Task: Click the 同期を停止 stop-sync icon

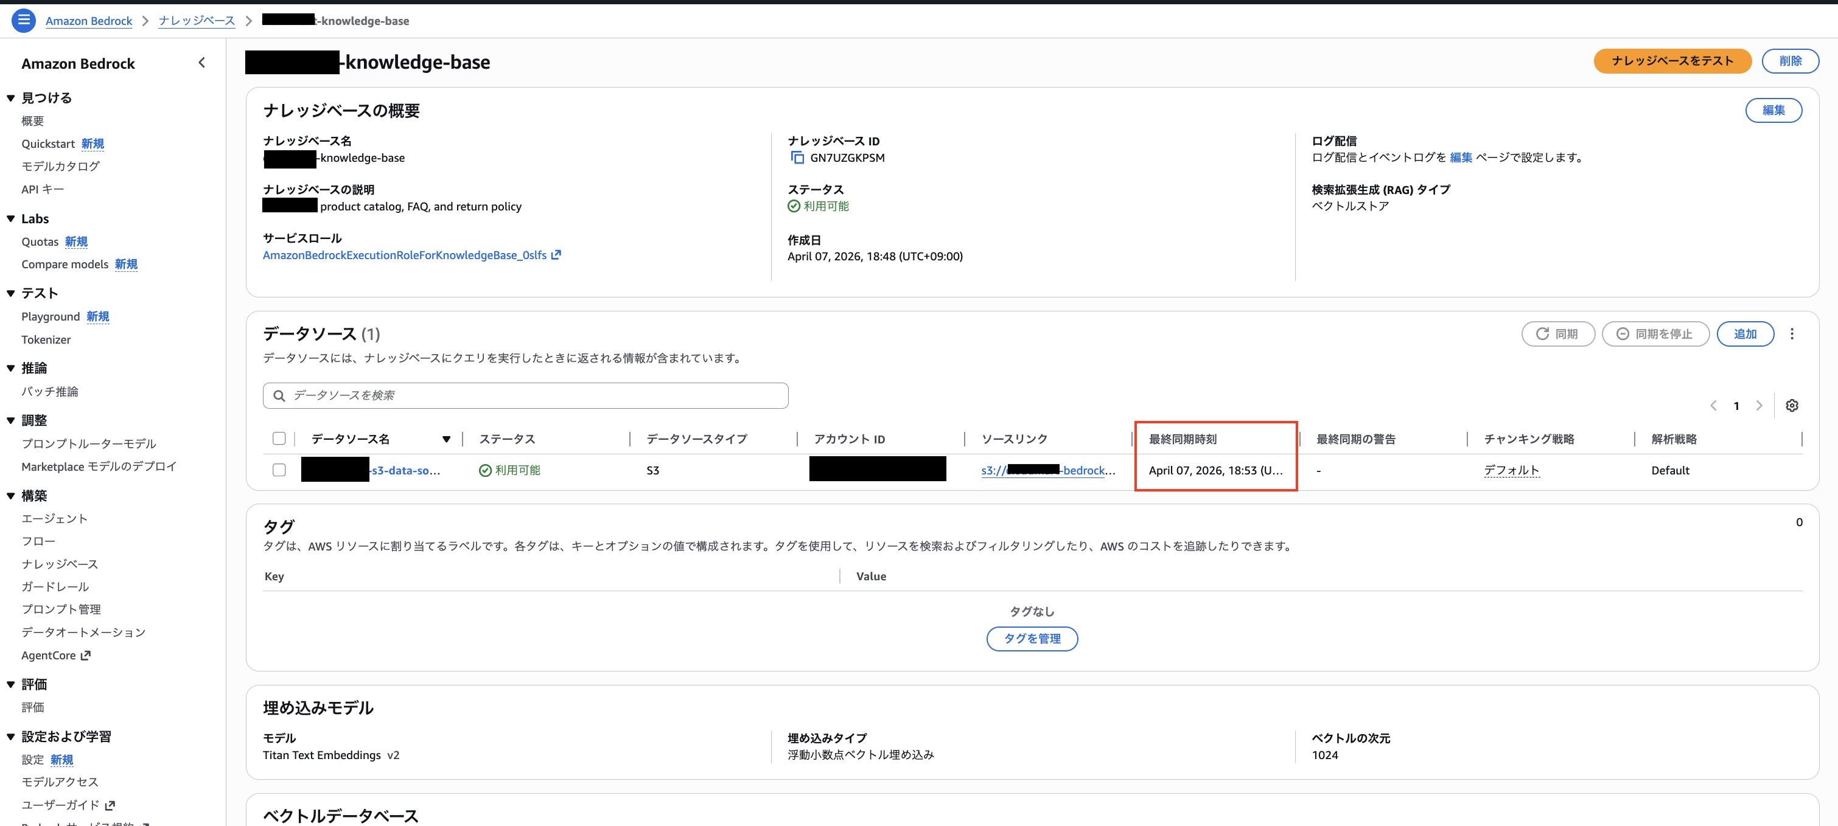Action: 1623,333
